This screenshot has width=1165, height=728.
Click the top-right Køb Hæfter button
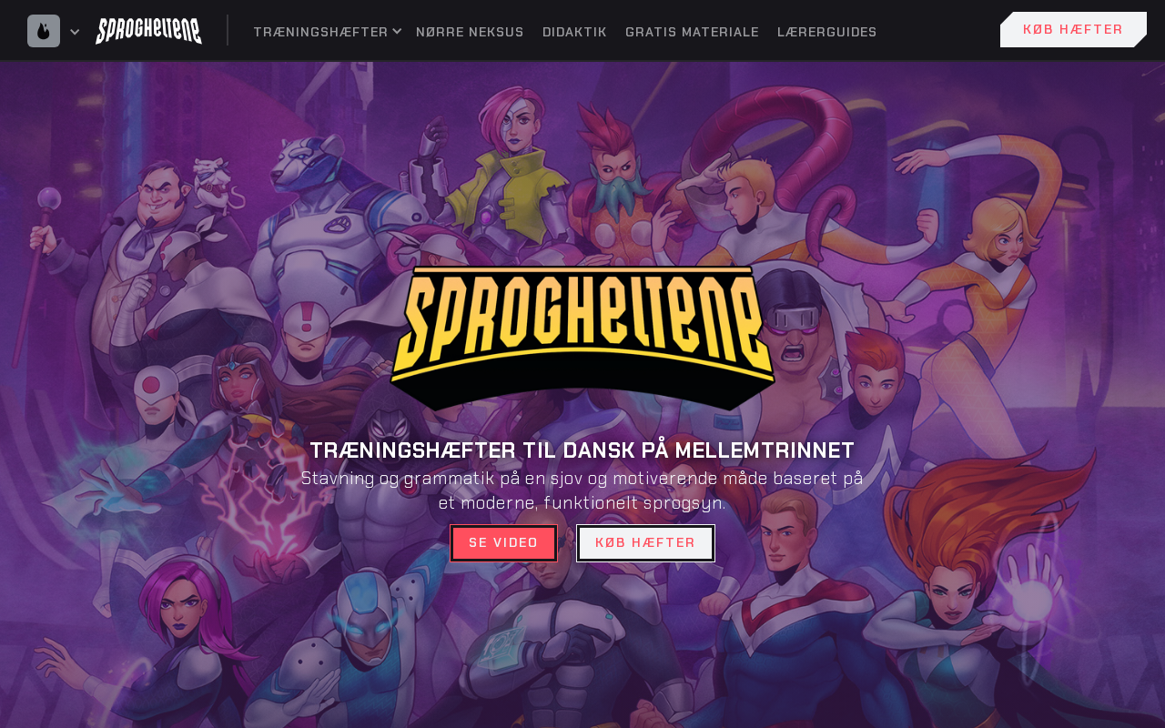point(1073,30)
